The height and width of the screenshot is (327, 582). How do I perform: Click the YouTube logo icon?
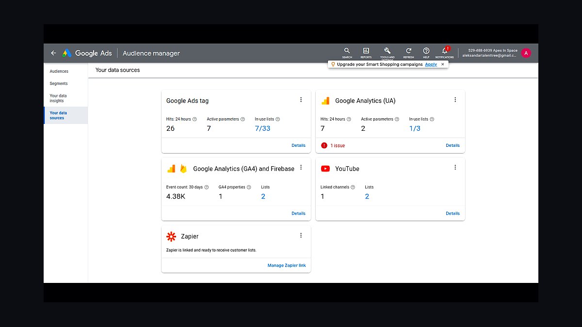coord(325,169)
